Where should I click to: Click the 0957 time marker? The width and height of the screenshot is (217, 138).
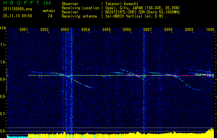pos(148,29)
